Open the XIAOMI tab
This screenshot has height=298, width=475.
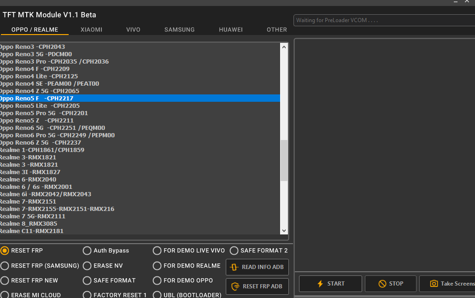91,29
